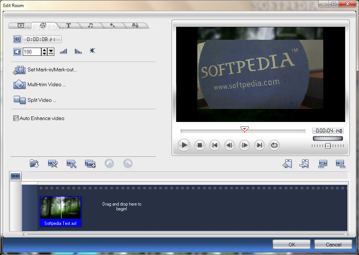Apply the audio fade-in effect
Screen dimensions: 359x255
[63, 51]
